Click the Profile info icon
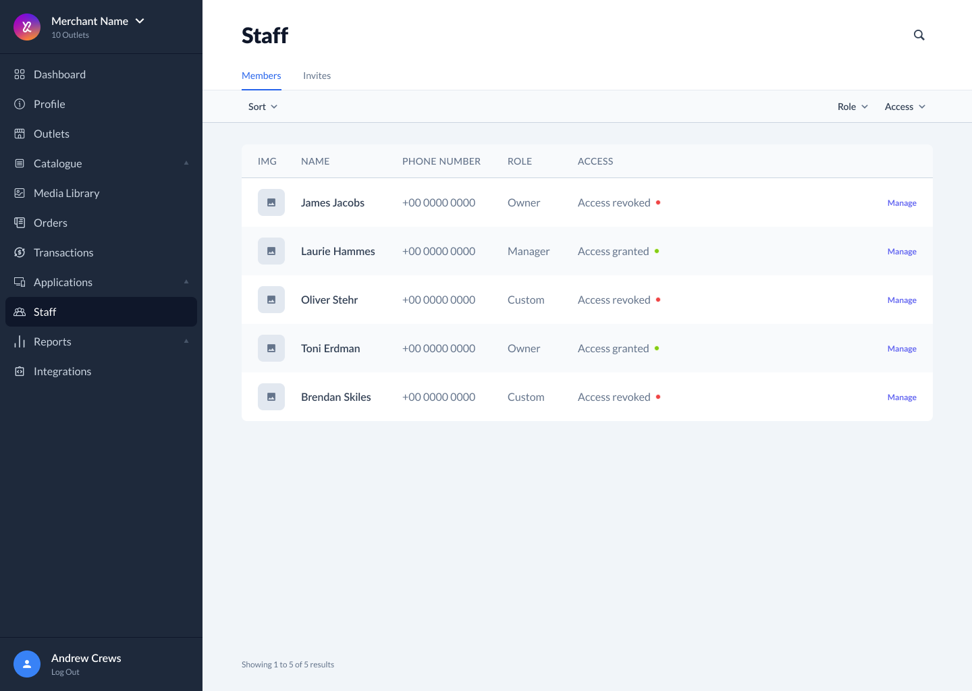 pyautogui.click(x=20, y=104)
